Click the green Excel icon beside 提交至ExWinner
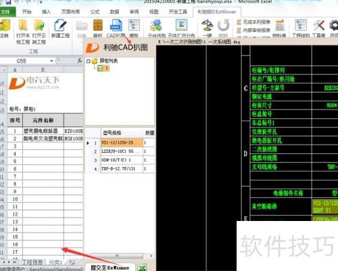338x271 pixels. point(142,268)
